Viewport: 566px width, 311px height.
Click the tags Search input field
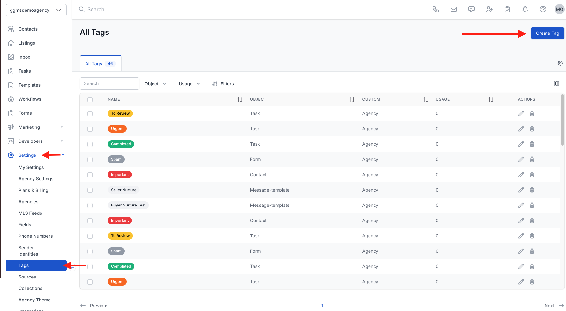click(x=109, y=83)
